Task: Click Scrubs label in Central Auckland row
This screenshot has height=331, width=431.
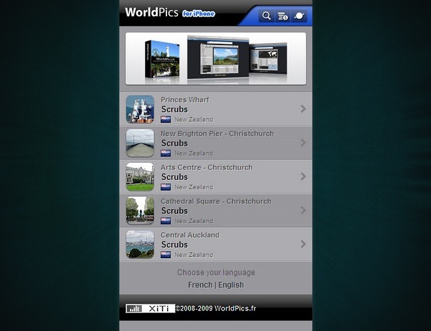Action: click(x=174, y=244)
